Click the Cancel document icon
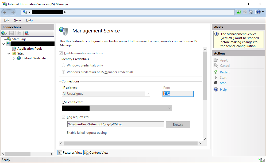266x163 pixels. [x=216, y=65]
